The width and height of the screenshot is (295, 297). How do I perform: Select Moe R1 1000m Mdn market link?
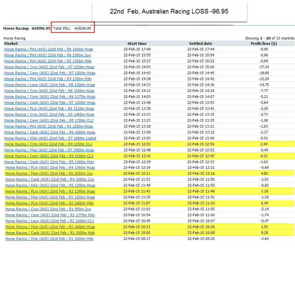[x=49, y=239]
